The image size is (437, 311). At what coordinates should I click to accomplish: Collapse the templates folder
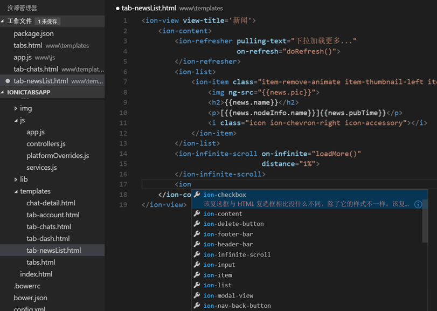point(16,191)
